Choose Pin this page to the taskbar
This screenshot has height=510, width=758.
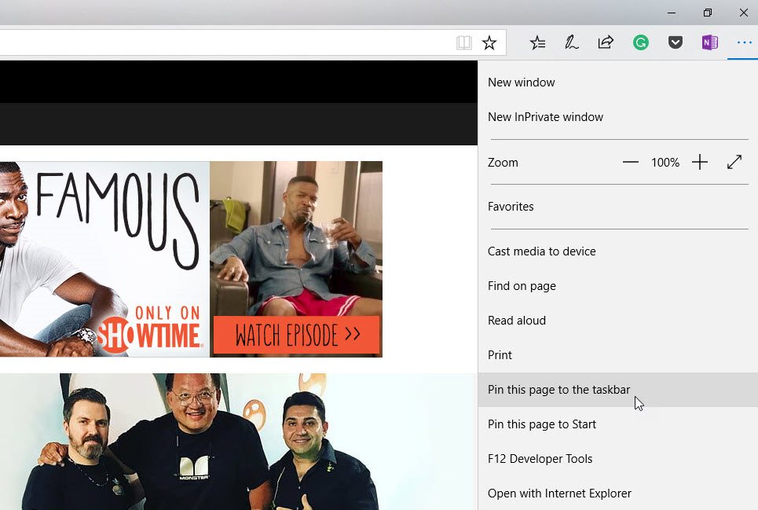click(618, 390)
